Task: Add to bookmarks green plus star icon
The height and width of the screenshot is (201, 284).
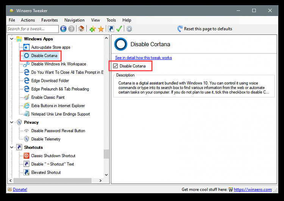Action: point(92,29)
